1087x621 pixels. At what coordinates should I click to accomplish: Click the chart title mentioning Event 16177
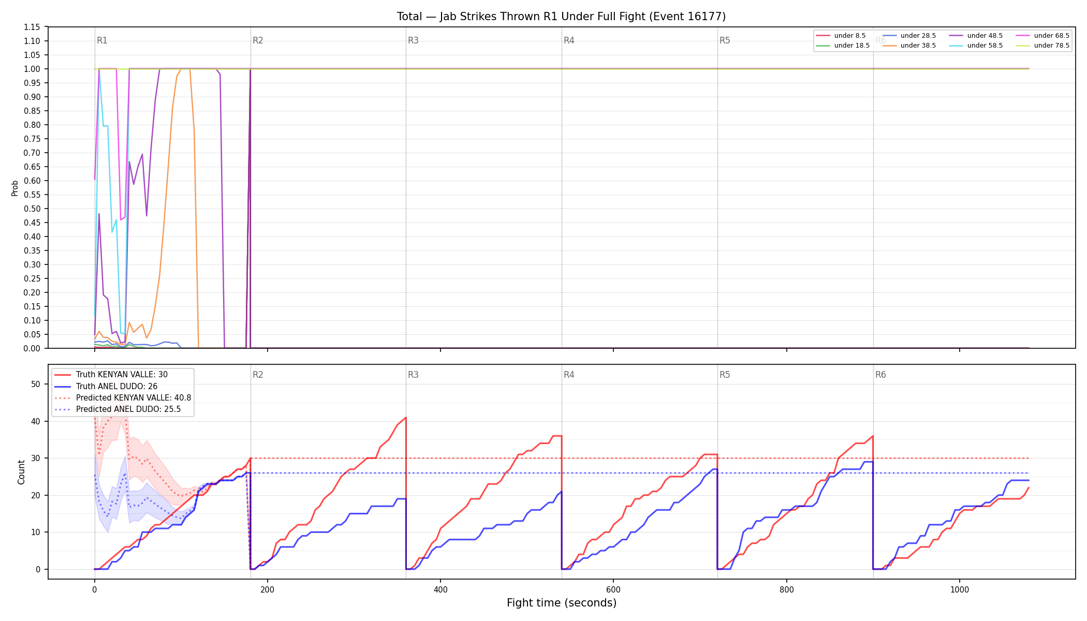point(561,17)
